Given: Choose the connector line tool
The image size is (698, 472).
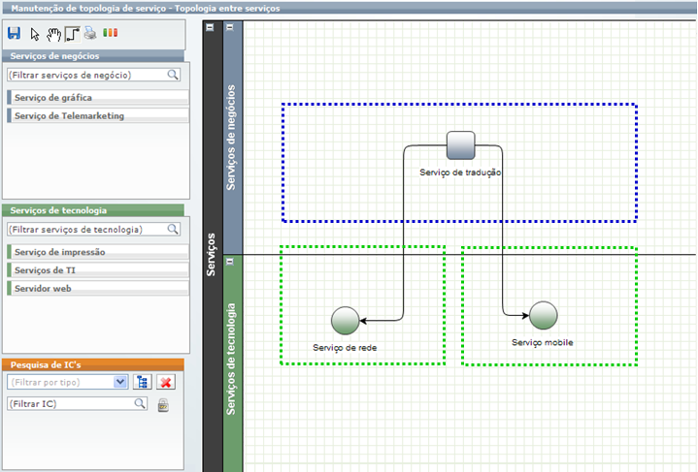Looking at the screenshot, I should 73,34.
